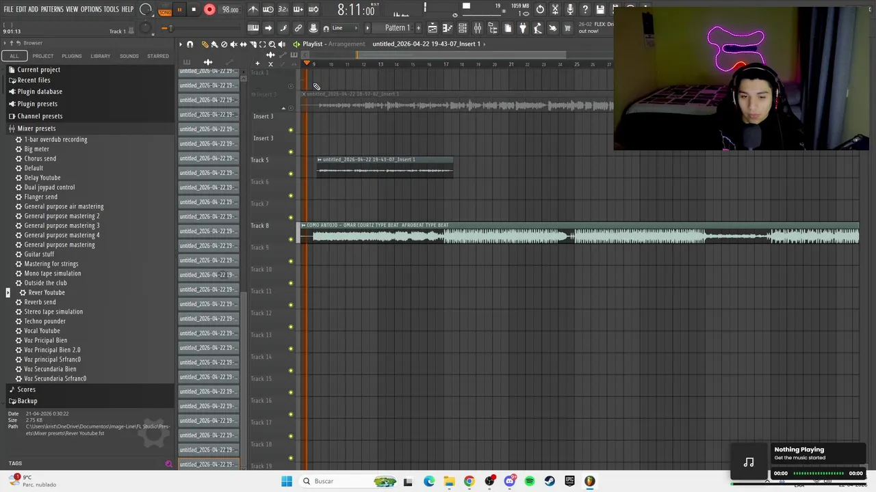Select the playlist Slice tool
Image resolution: width=876 pixels, height=492 pixels.
(253, 44)
